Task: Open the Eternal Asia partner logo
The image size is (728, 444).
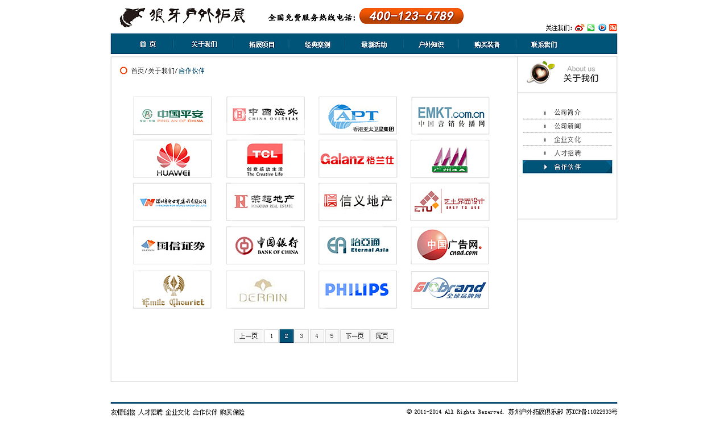Action: pos(358,246)
